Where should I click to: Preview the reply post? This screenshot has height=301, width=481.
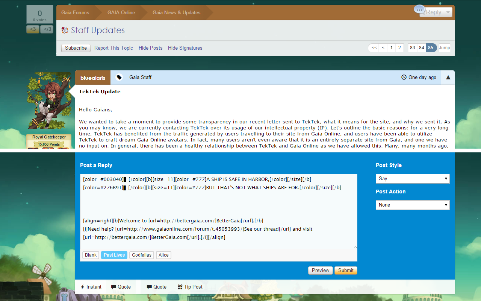coord(321,270)
